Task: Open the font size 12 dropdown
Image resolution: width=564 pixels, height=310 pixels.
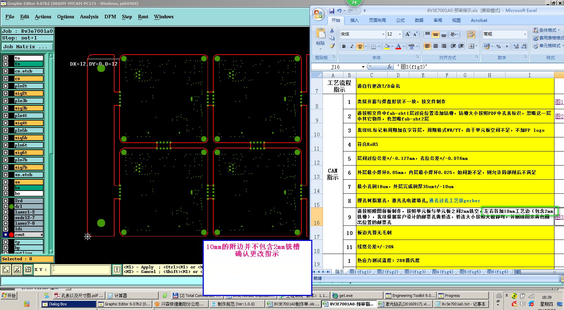Action: 400,34
